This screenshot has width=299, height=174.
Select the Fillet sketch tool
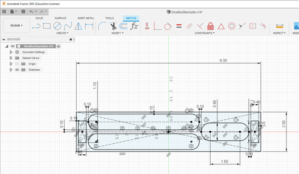pyautogui.click(x=102, y=26)
